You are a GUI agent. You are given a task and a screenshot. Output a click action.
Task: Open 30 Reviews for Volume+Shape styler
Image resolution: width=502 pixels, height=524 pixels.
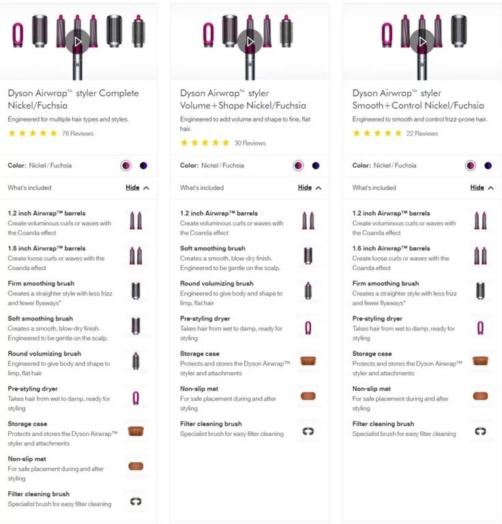point(250,143)
